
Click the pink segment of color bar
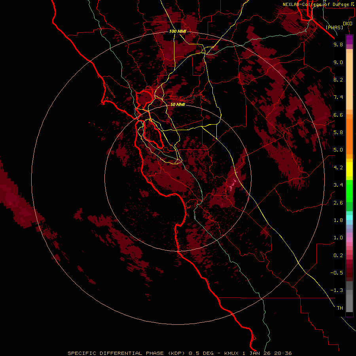pyautogui.click(x=349, y=239)
